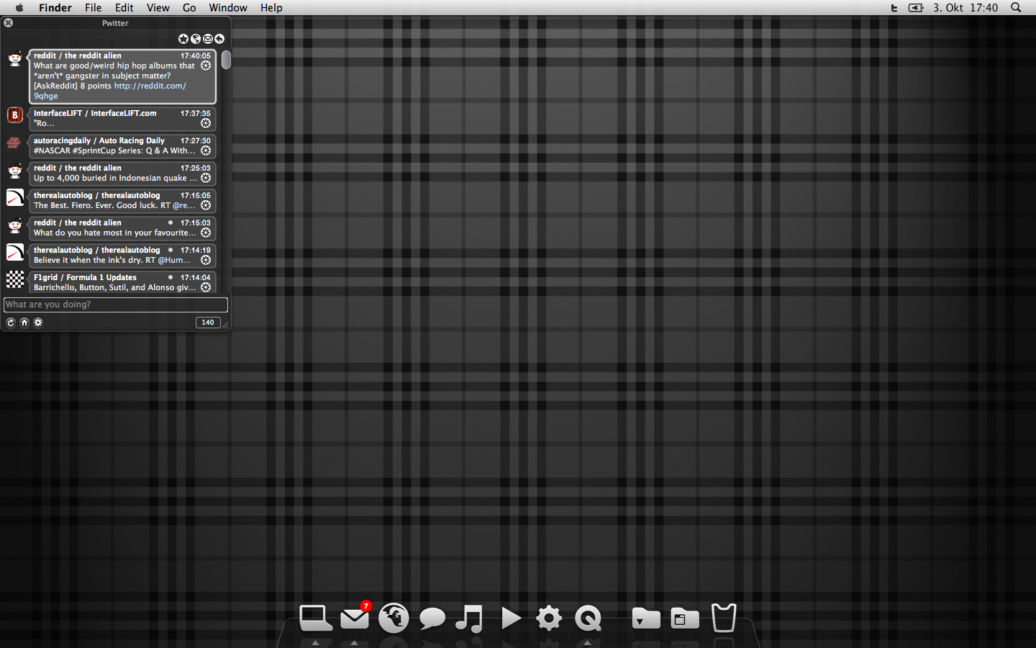Open the Go menu

click(189, 8)
